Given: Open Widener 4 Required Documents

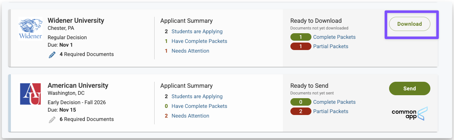Looking at the screenshot, I should click(87, 54).
